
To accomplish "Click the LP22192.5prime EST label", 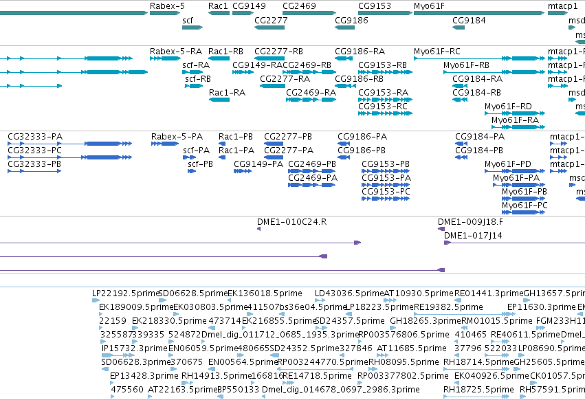I will [126, 293].
